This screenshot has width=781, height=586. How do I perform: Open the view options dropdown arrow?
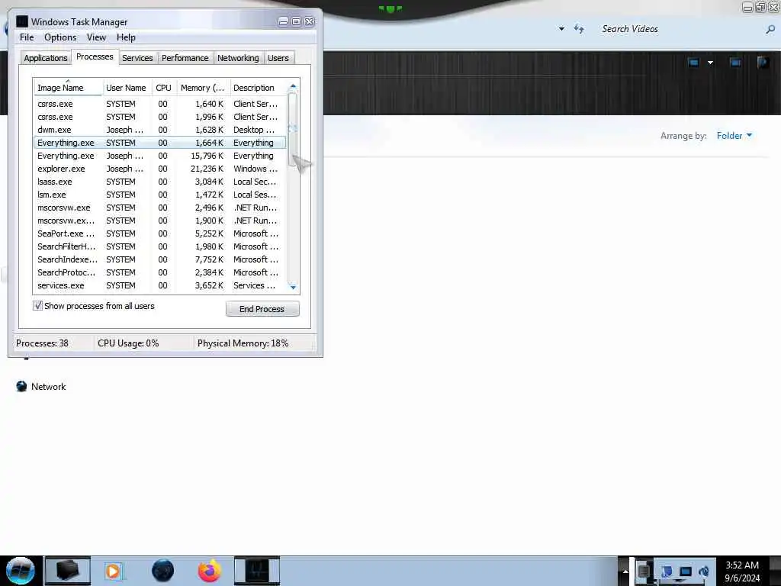coord(710,63)
